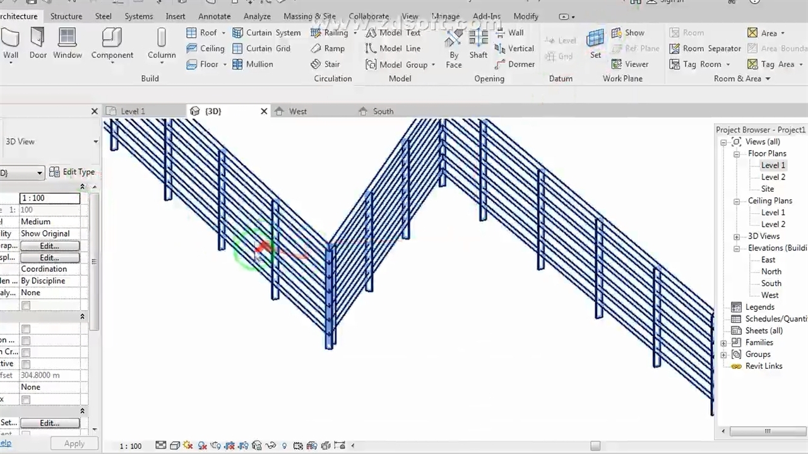Open the Annotate ribbon tab

click(x=214, y=16)
